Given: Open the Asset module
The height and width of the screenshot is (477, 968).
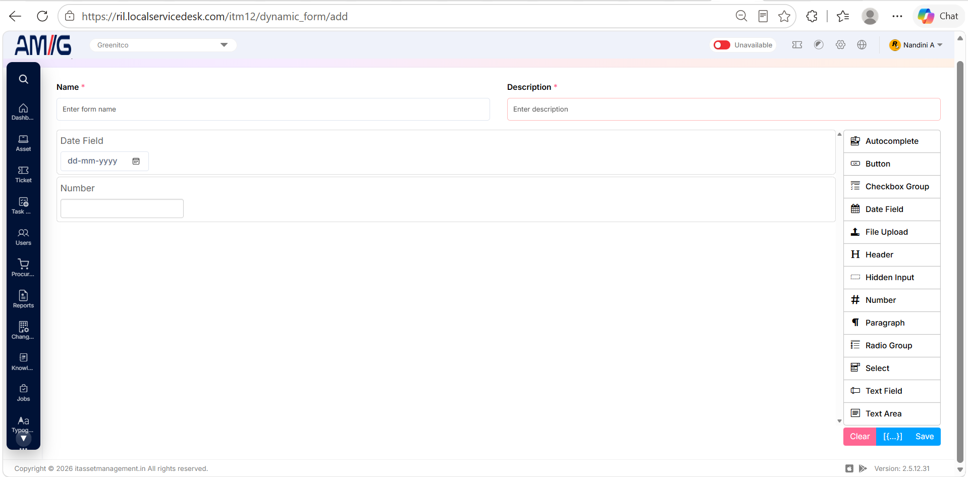Looking at the screenshot, I should 23,143.
